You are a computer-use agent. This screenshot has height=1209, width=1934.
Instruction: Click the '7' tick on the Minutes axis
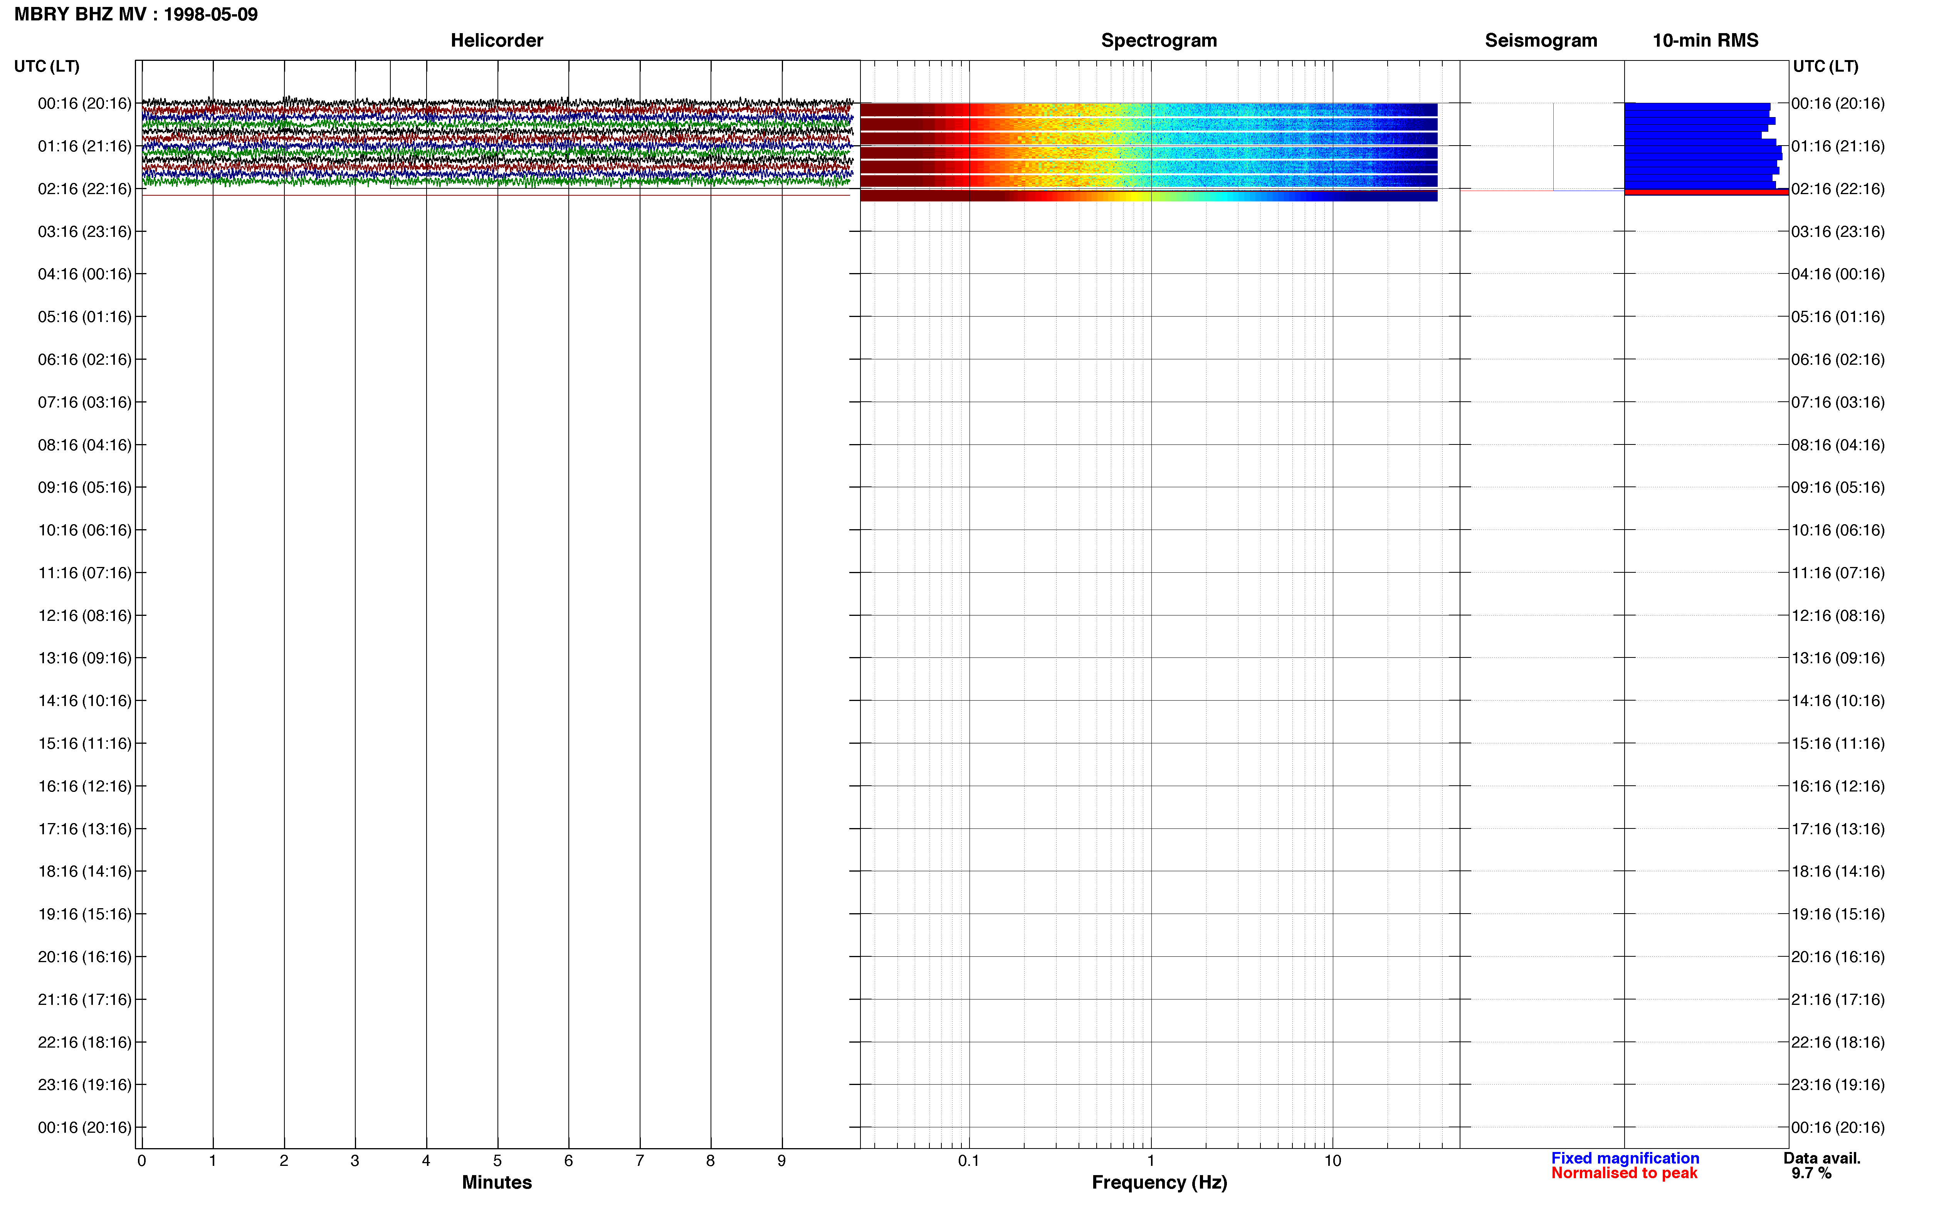coord(640,1160)
